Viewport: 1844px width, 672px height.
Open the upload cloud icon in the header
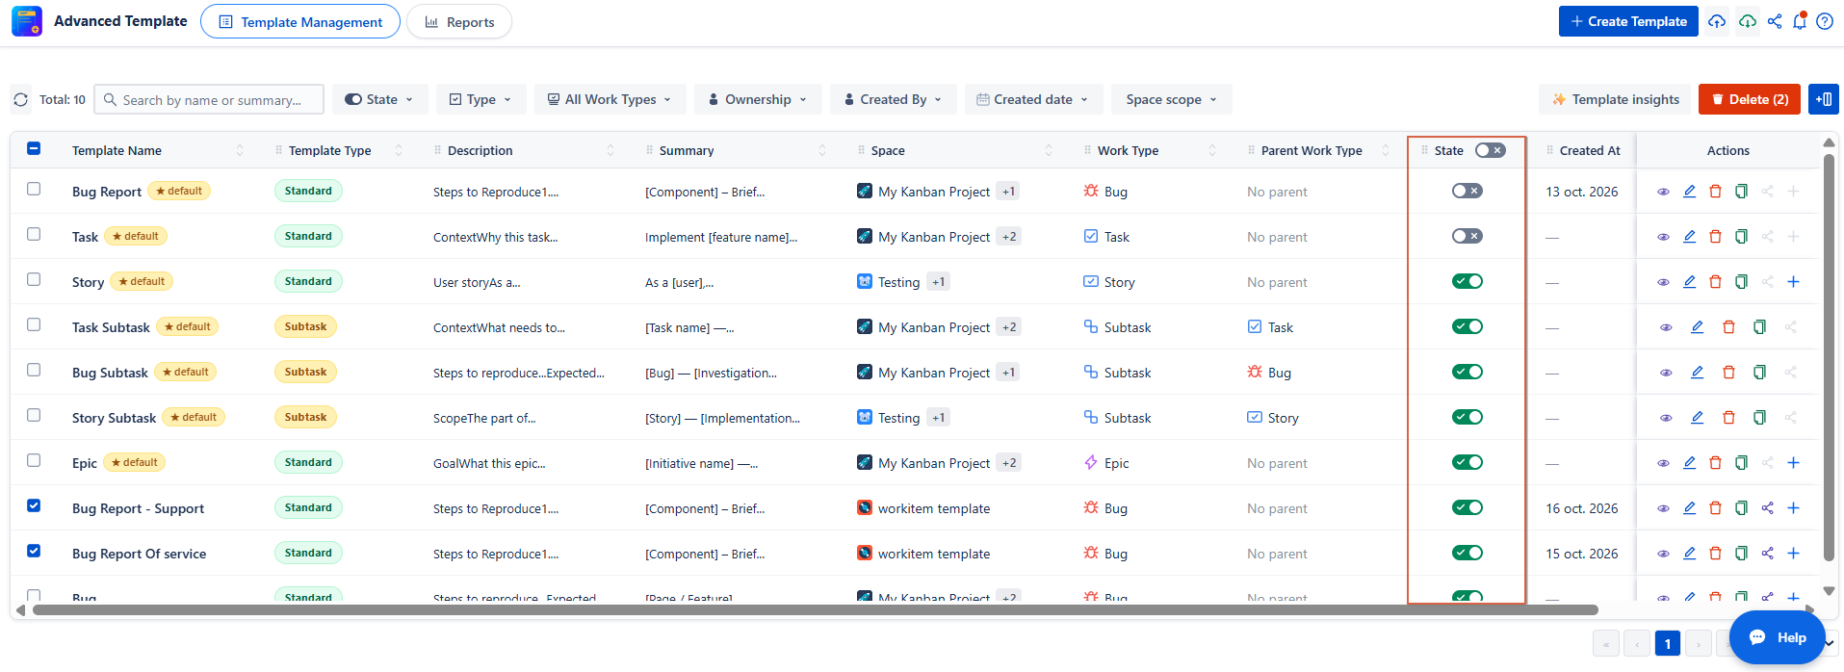pyautogui.click(x=1717, y=21)
